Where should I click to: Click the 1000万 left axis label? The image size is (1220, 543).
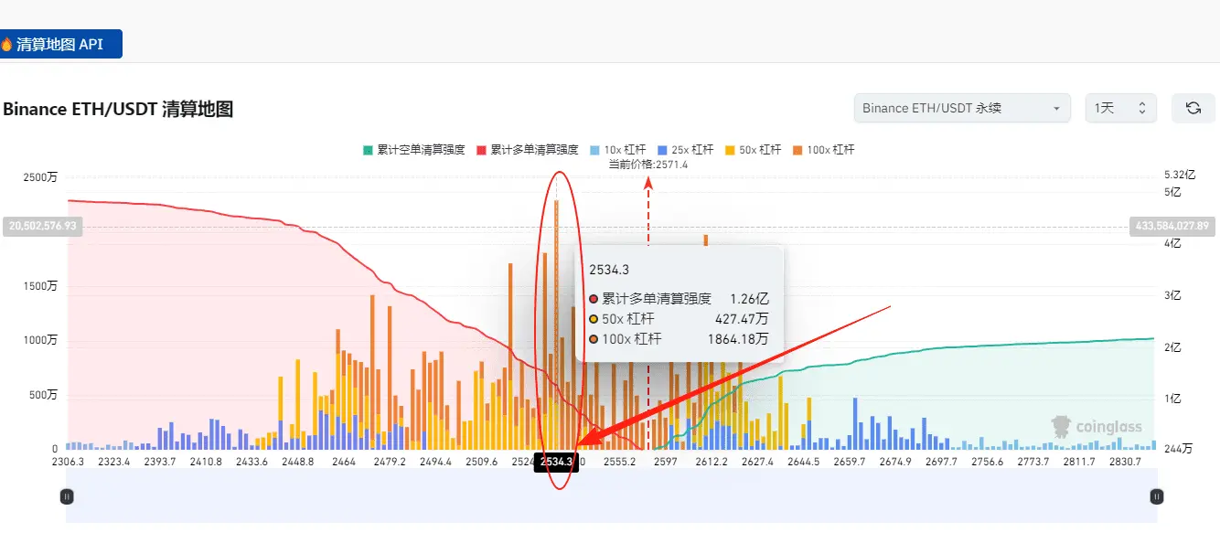point(39,340)
